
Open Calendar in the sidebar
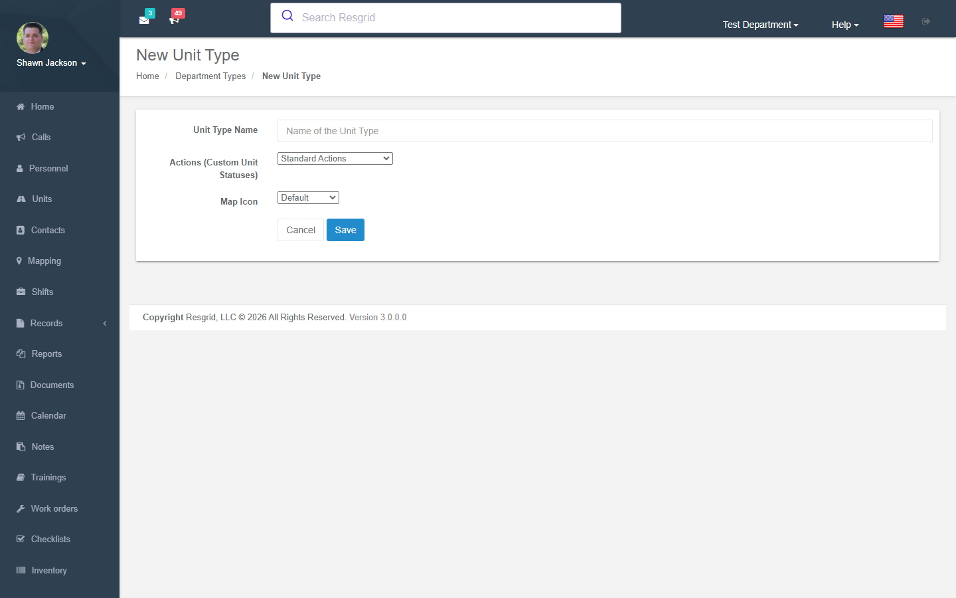48,416
